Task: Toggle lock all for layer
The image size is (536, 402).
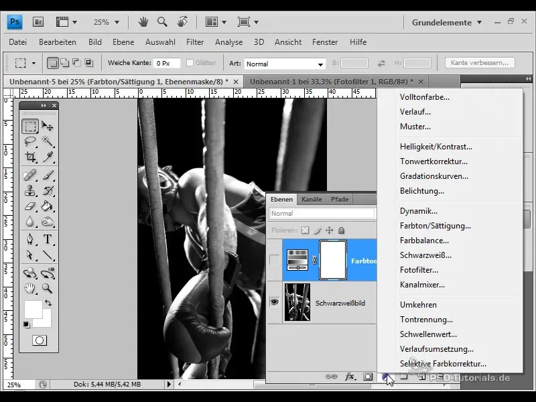Action: coord(341,230)
